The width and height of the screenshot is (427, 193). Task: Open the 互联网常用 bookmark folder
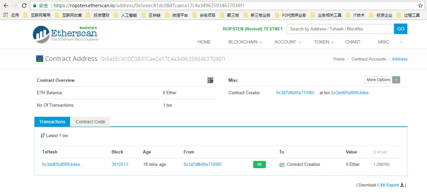tap(37, 15)
